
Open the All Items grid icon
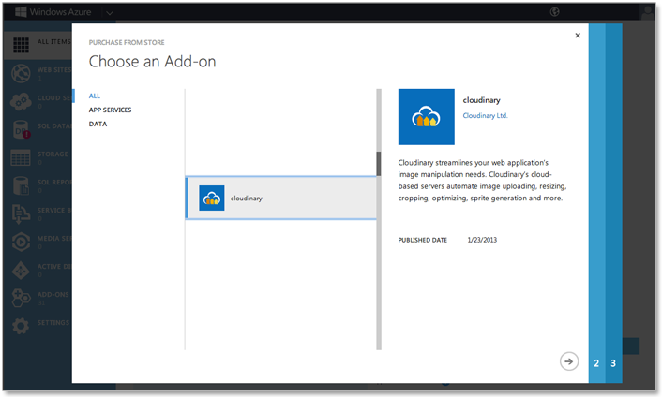pos(21,45)
